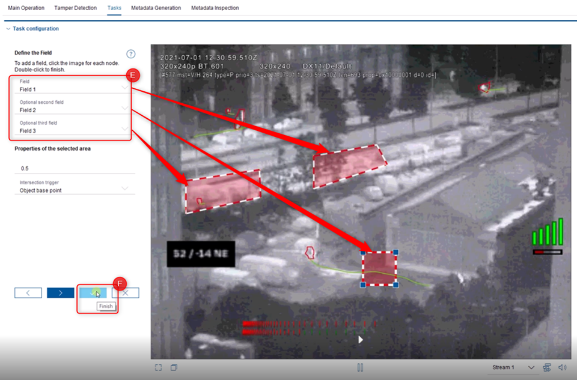Mute audio with the speaker icon
Screen dimensions: 577x380
(x=563, y=367)
